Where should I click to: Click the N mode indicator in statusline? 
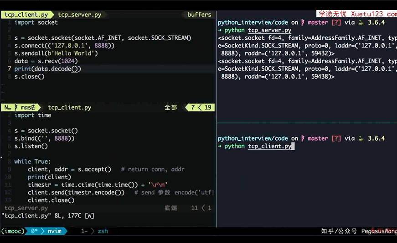pos(8,107)
